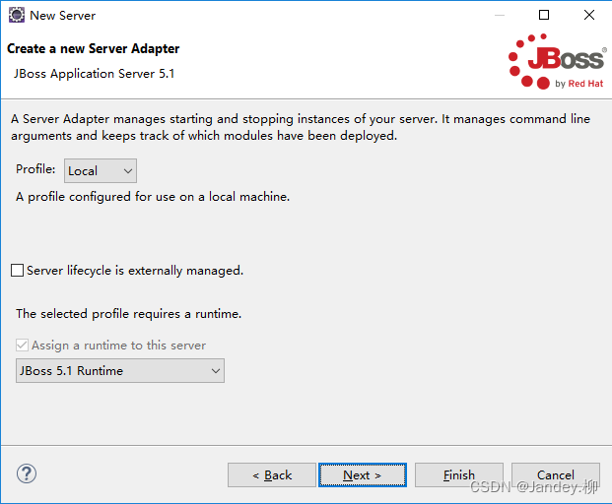Close the New Server dialog
The height and width of the screenshot is (504, 612).
(x=589, y=15)
